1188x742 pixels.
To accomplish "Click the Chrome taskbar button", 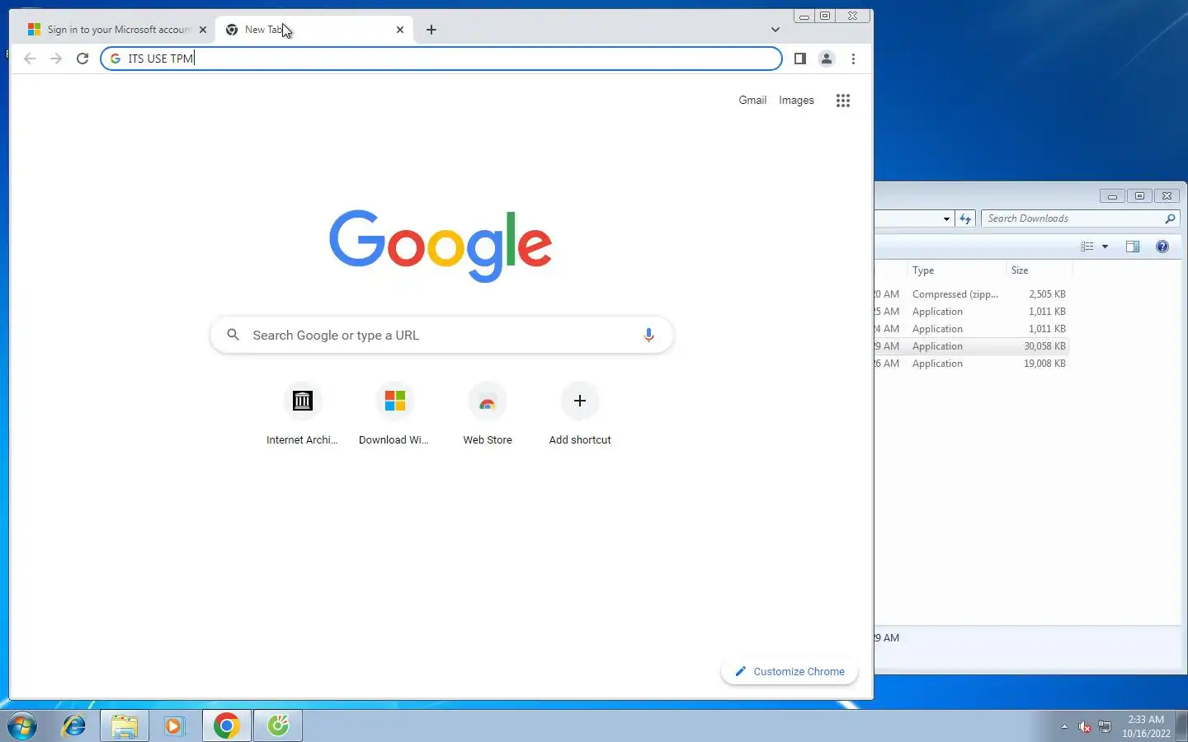I will tap(226, 726).
